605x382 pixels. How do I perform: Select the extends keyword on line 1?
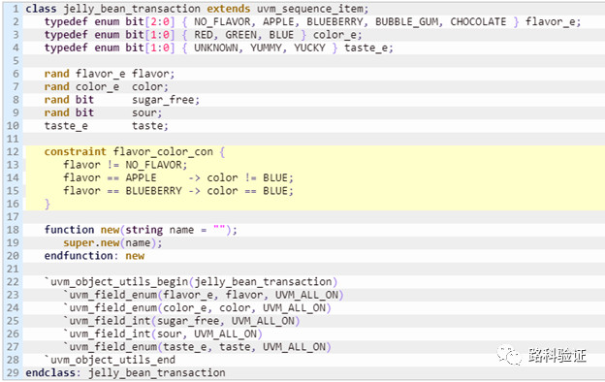[x=229, y=9]
